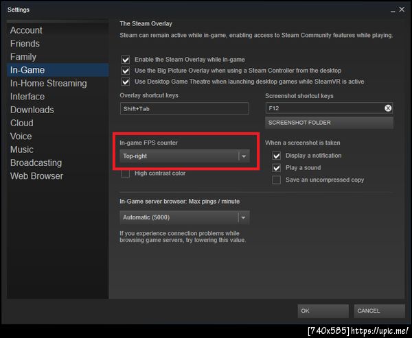412x338 pixels.
Task: Click the Screenshot shortcut keys field
Action: tap(329, 108)
